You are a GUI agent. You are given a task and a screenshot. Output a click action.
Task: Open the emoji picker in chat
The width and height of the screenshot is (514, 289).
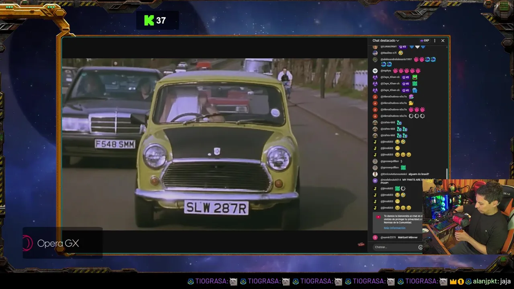[420, 247]
